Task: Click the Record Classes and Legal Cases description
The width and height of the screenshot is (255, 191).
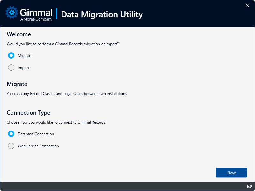Action: (x=67, y=94)
